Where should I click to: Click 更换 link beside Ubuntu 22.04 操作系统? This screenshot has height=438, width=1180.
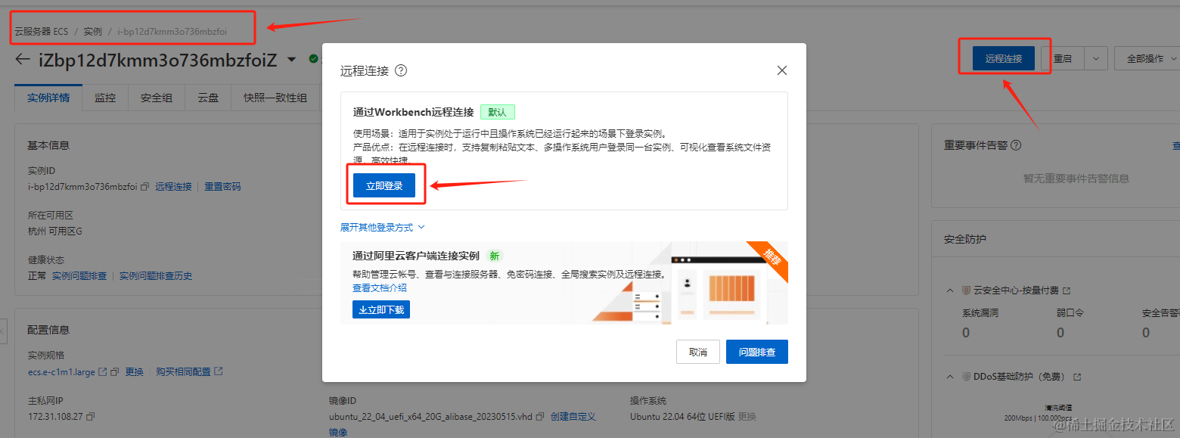click(747, 417)
